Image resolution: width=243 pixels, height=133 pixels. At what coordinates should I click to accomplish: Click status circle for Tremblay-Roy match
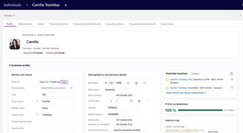tap(167, 80)
